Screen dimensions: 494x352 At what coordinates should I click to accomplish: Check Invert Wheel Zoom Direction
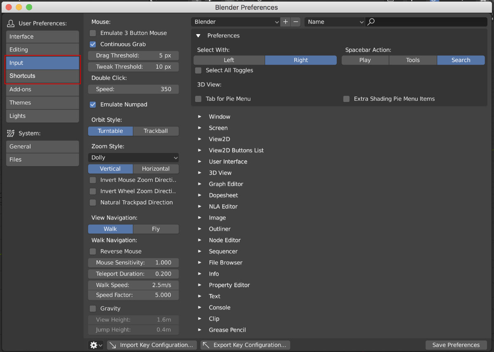click(x=93, y=191)
